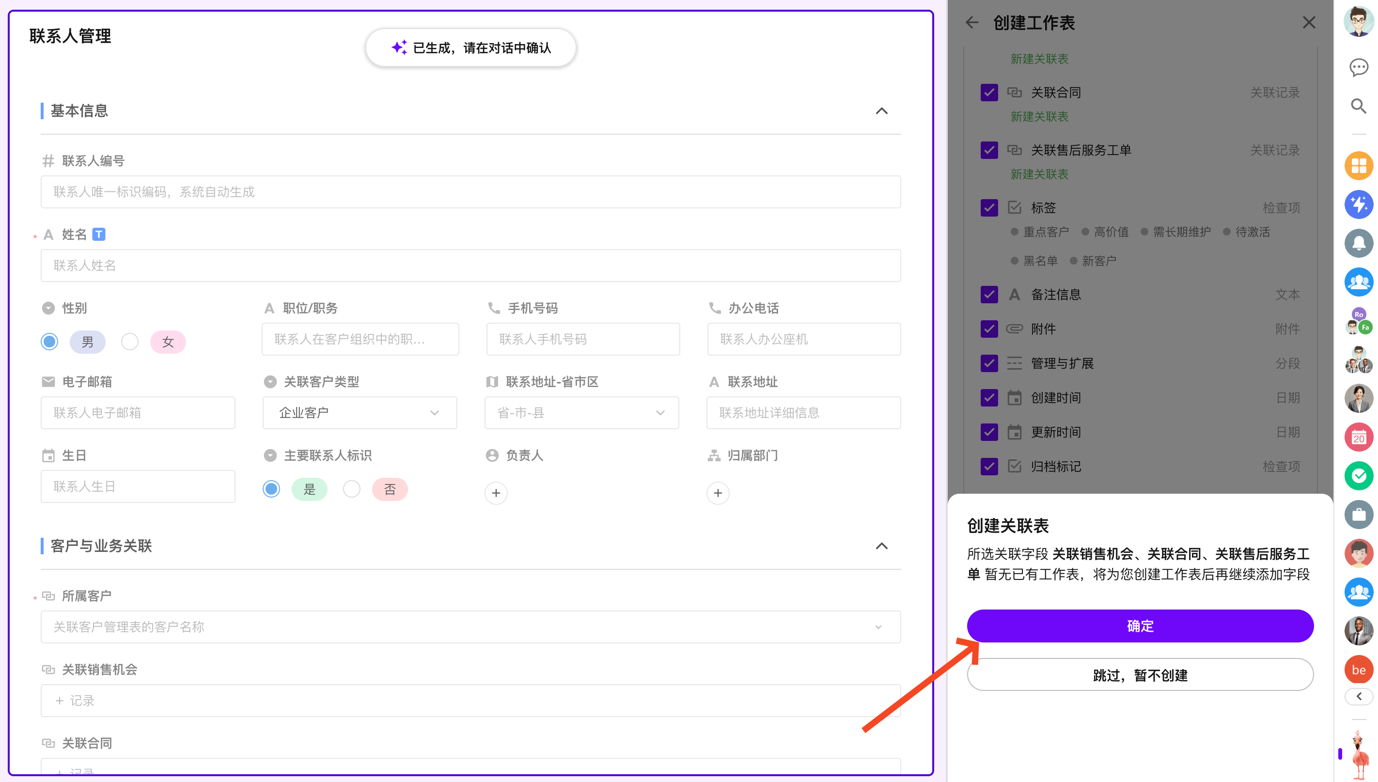Open the 关联客户类型 dropdown
This screenshot has height=782, width=1378.
tap(359, 412)
